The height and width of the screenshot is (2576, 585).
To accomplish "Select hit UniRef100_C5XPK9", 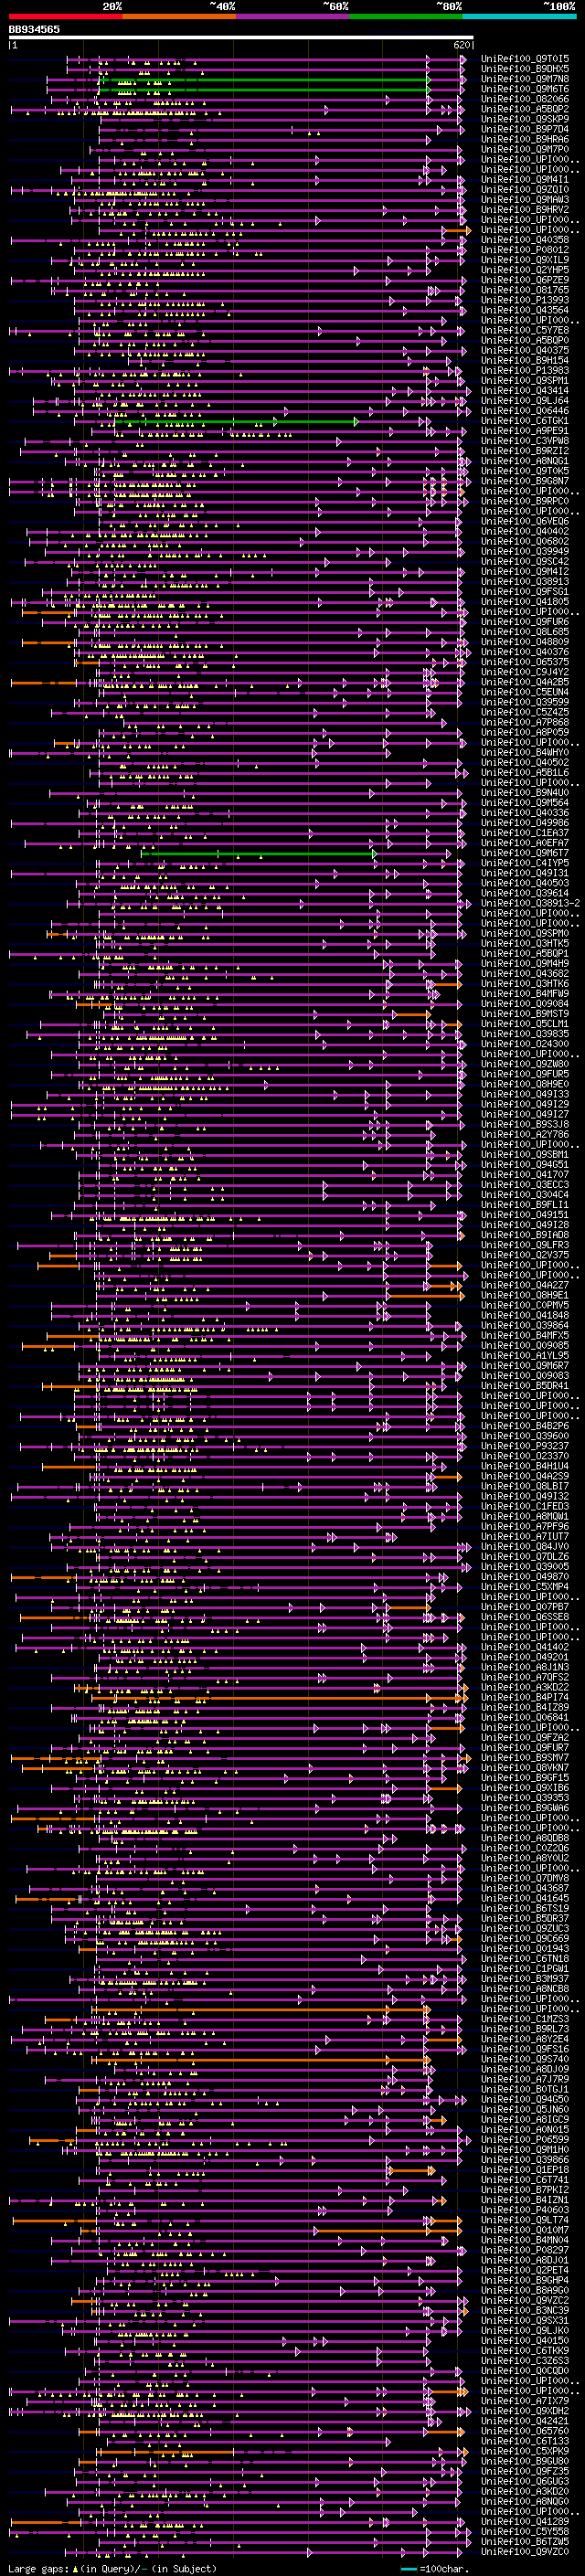I will pyautogui.click(x=525, y=2450).
